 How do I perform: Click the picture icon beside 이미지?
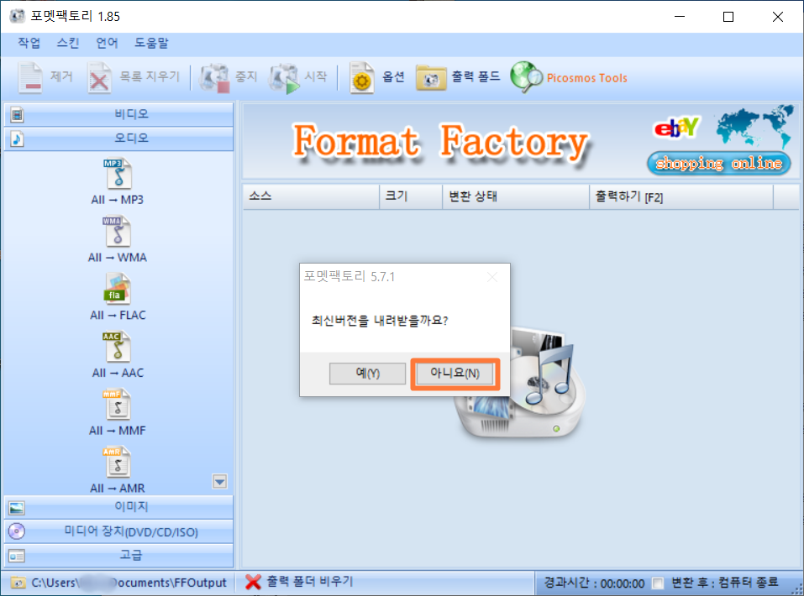click(x=17, y=508)
